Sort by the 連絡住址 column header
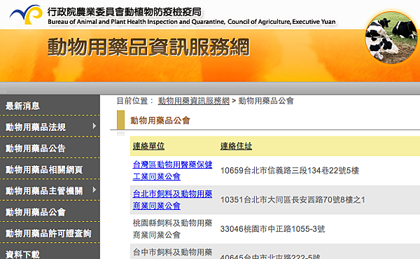This screenshot has width=420, height=259. (x=236, y=146)
